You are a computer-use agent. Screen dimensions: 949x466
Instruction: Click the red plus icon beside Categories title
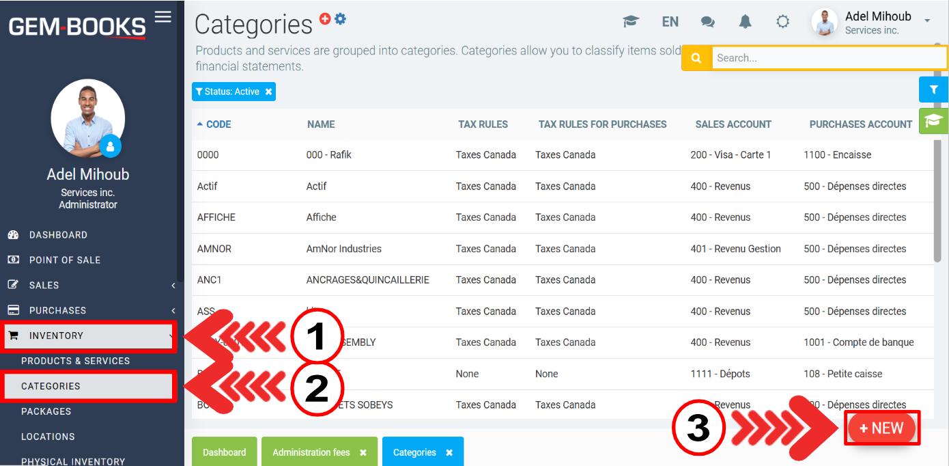(x=325, y=19)
